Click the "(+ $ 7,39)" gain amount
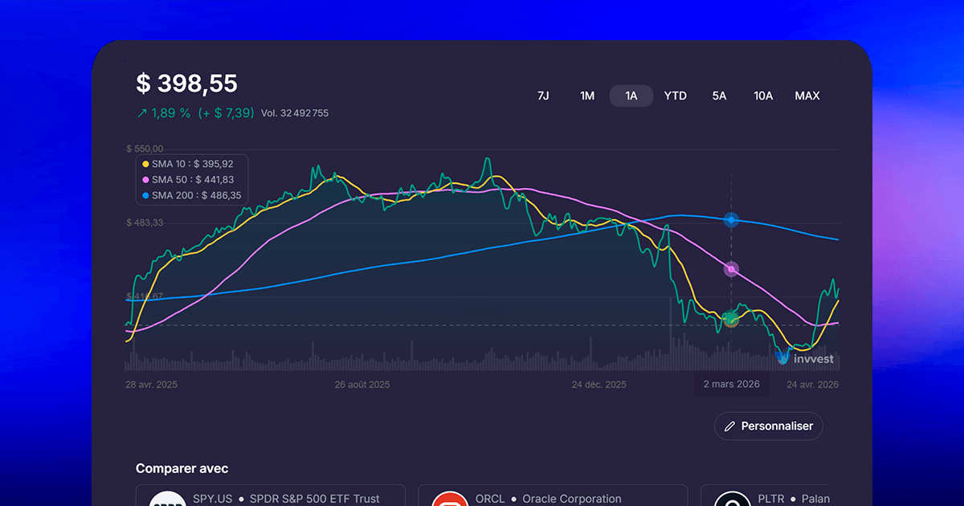The height and width of the screenshot is (506, 964). 225,113
